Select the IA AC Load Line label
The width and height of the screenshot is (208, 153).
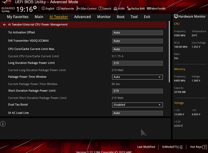pyautogui.click(x=18, y=113)
